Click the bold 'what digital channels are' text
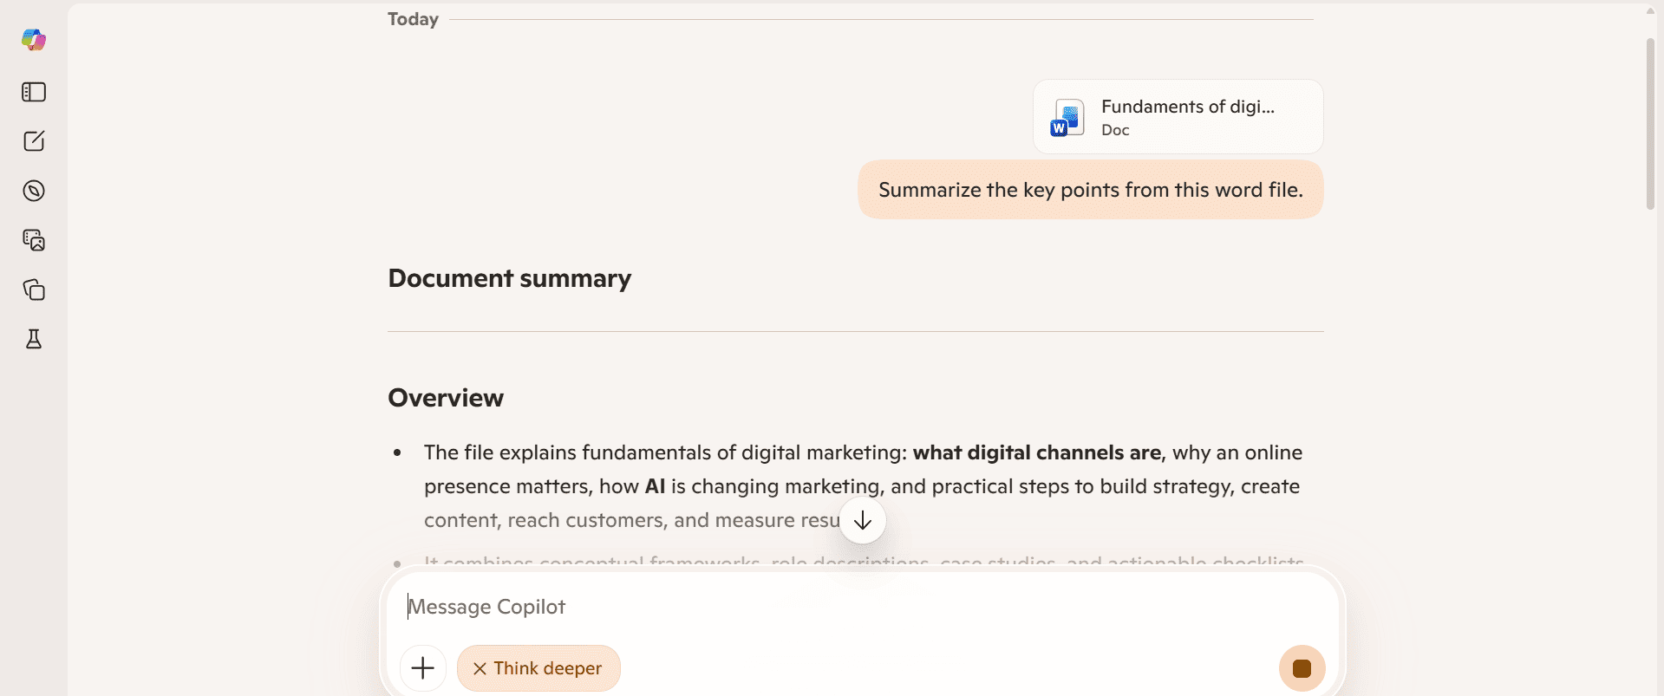 (1036, 452)
